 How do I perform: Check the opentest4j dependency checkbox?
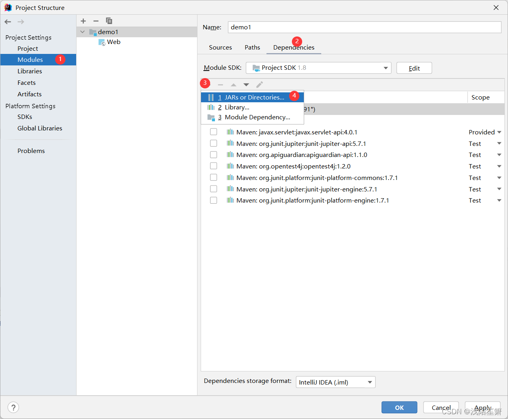click(213, 166)
